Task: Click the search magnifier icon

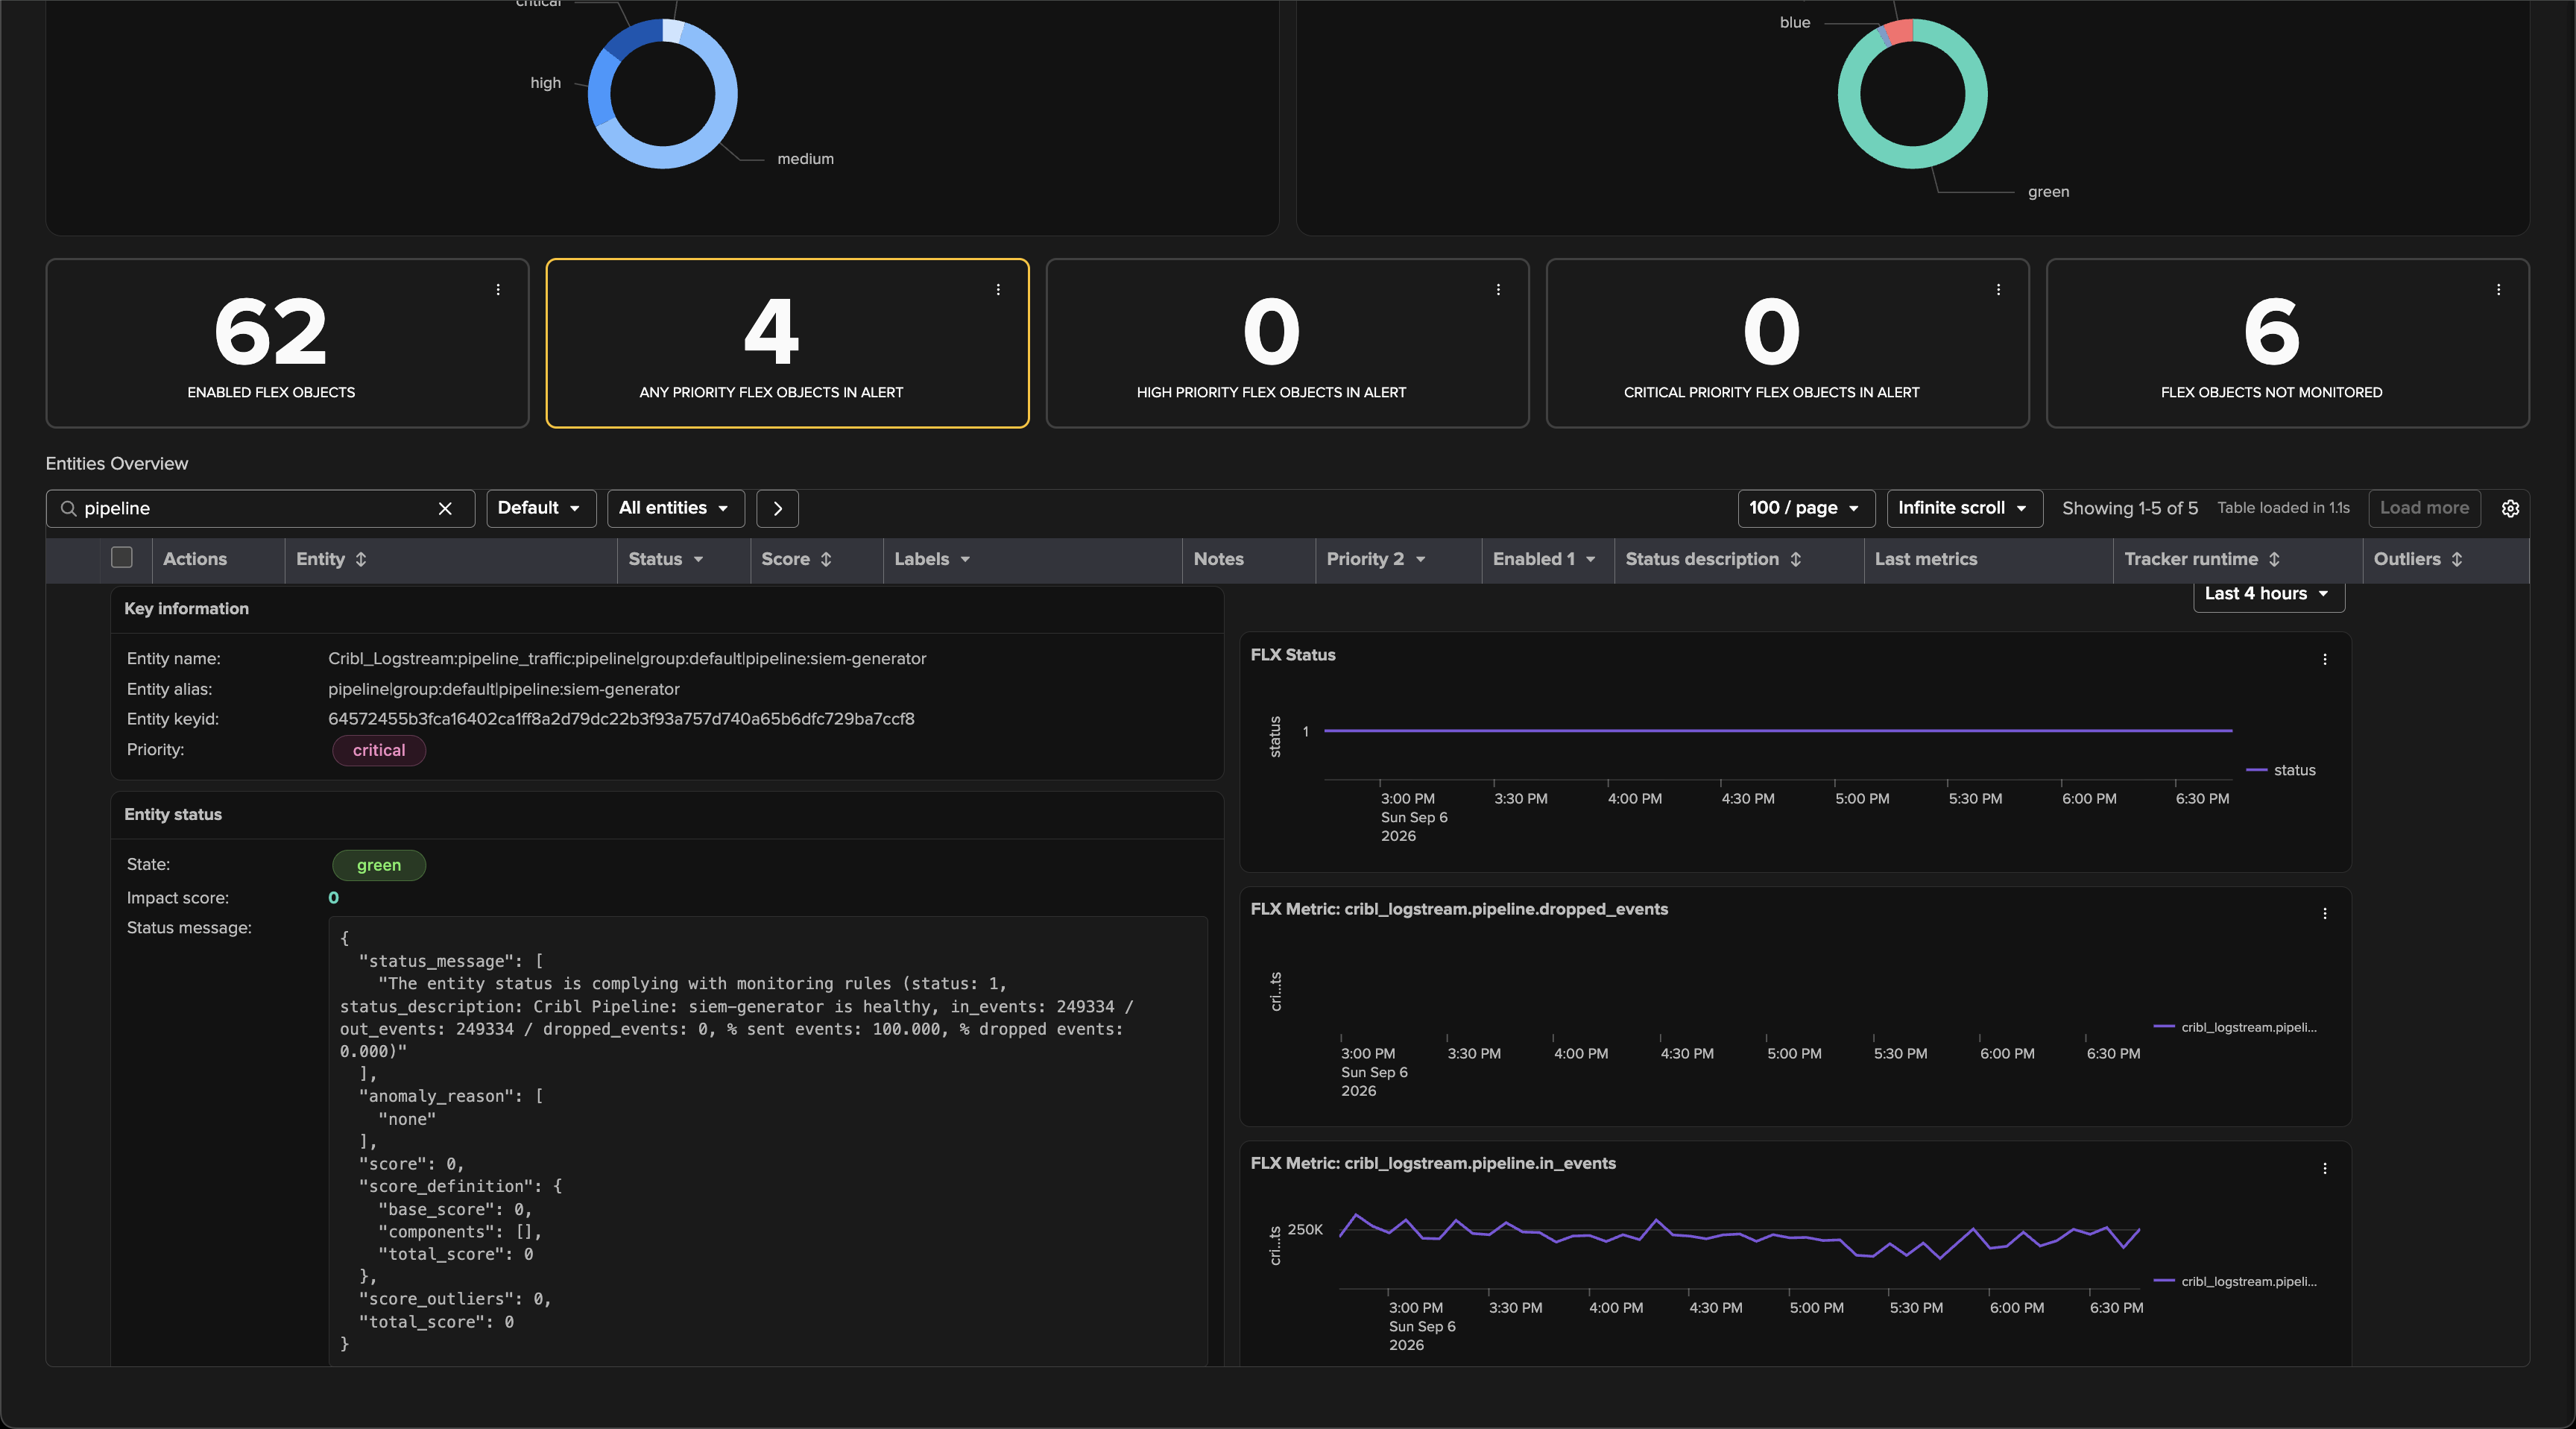Action: [x=68, y=509]
